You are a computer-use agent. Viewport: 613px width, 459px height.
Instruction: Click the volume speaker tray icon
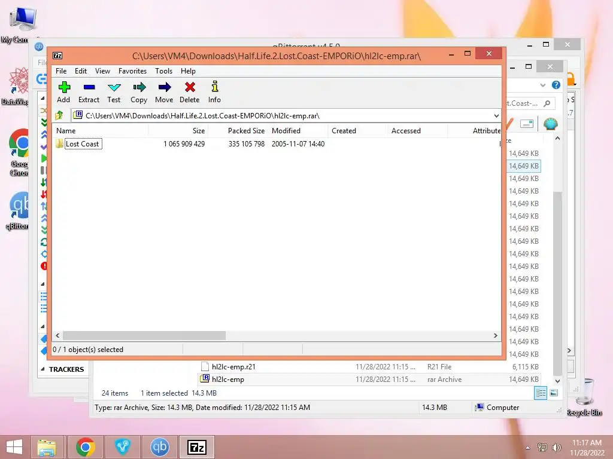tap(556, 448)
